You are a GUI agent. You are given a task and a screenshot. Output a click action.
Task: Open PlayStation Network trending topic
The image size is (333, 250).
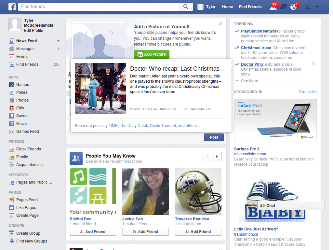coord(260,31)
